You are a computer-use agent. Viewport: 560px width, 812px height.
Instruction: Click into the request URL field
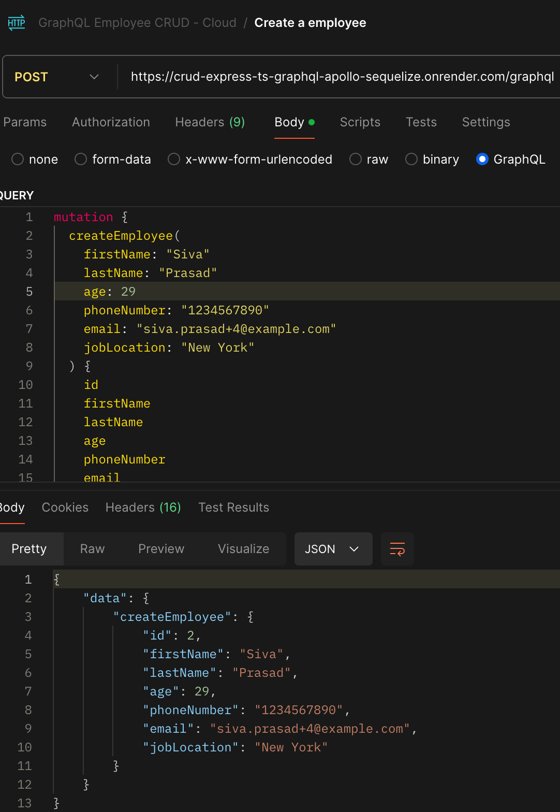pyautogui.click(x=342, y=77)
